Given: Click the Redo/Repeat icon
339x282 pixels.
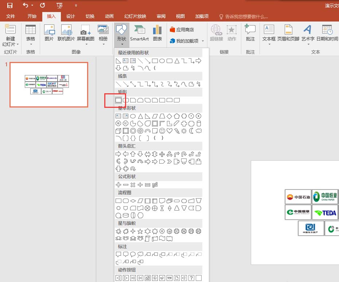Looking at the screenshot, I should point(42,5).
